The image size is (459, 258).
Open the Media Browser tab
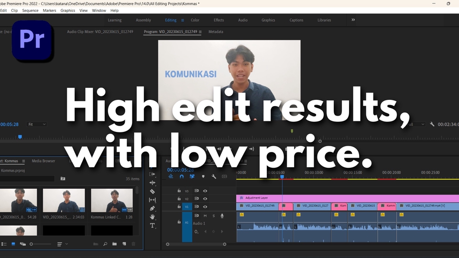click(x=44, y=161)
